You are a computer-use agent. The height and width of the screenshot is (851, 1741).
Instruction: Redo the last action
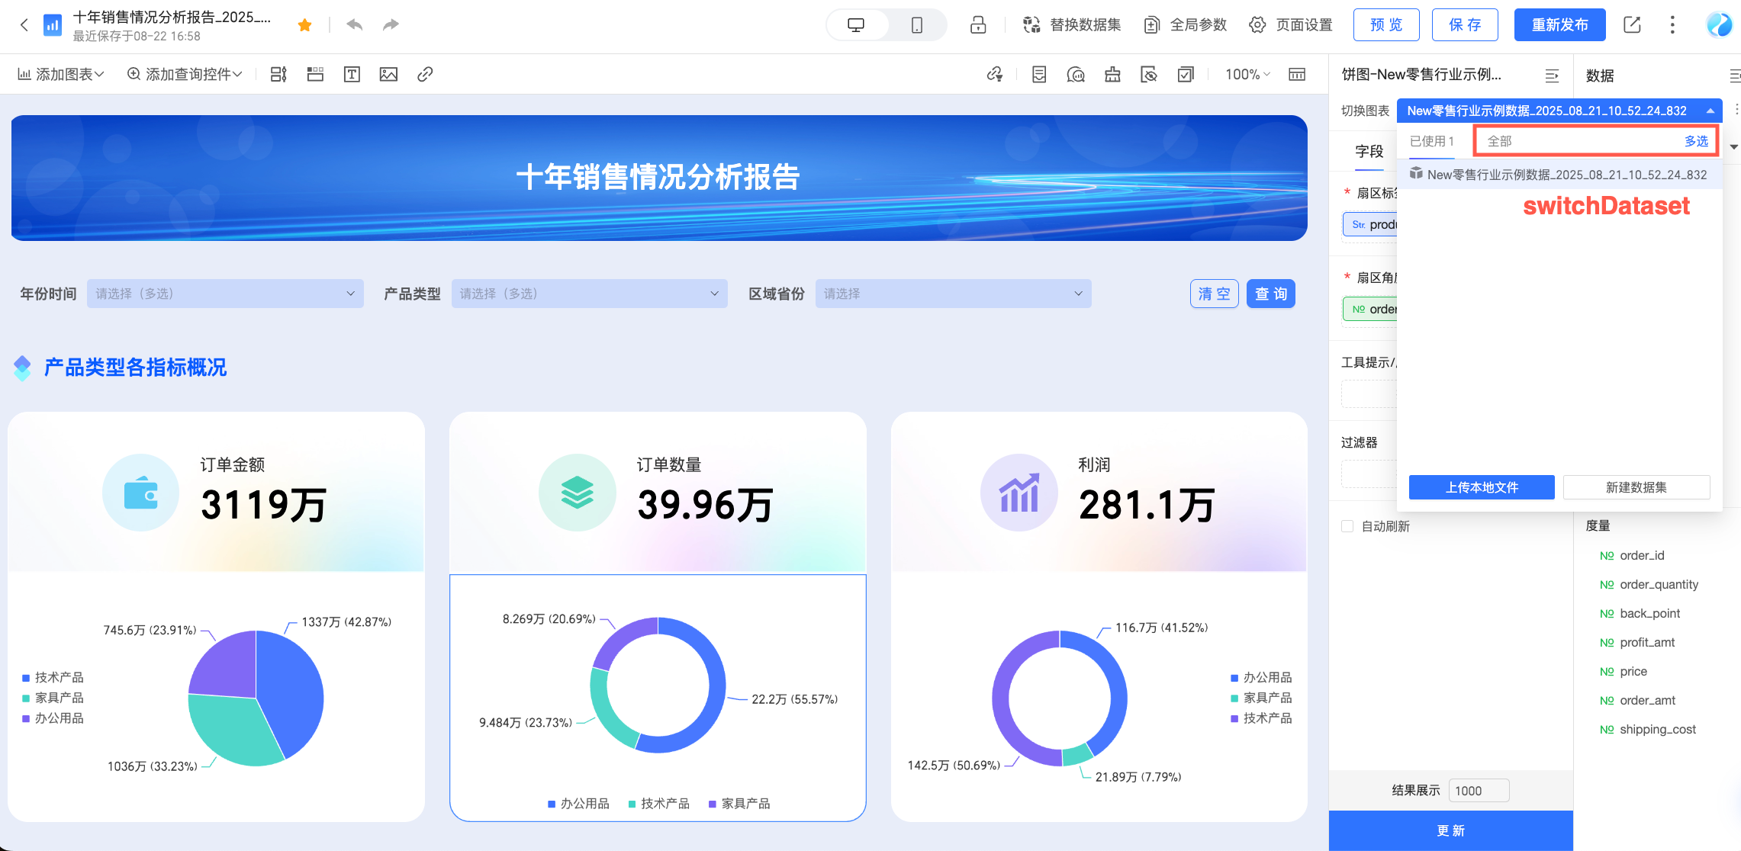pyautogui.click(x=391, y=25)
